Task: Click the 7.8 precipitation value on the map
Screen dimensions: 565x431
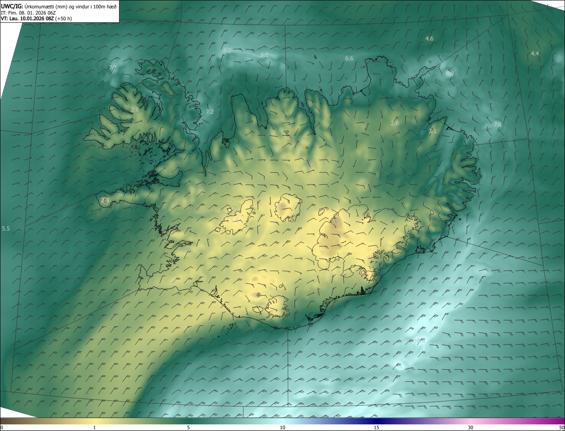Action: click(497, 125)
